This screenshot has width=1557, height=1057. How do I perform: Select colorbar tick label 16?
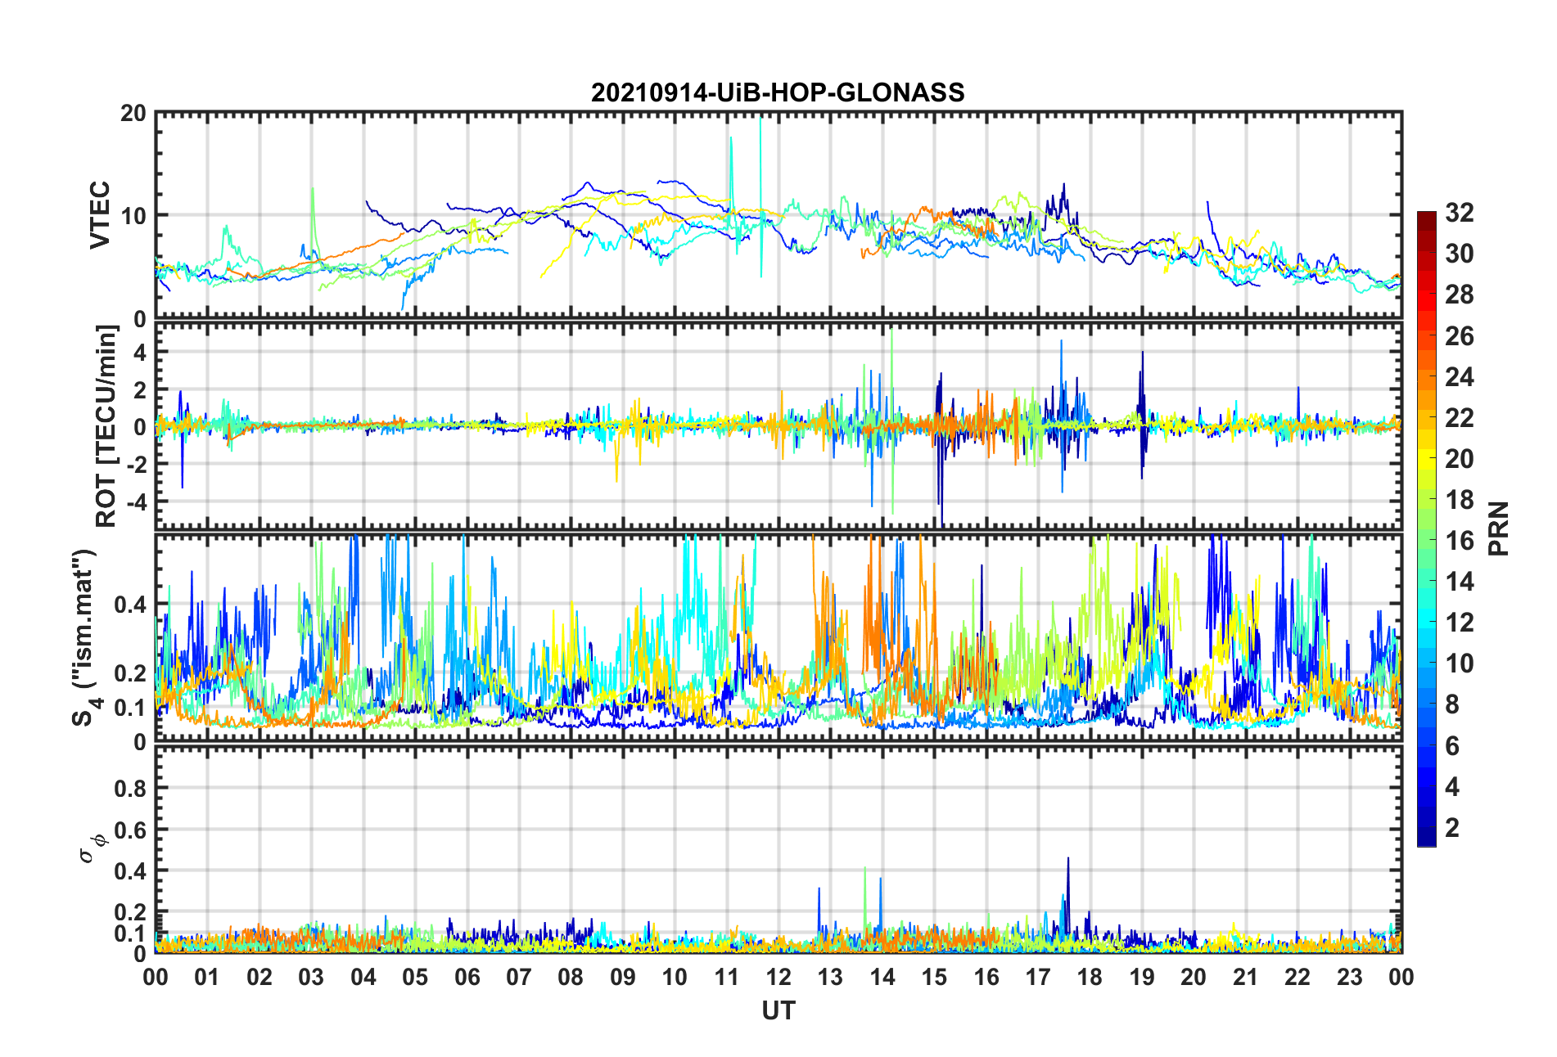coord(1459,540)
